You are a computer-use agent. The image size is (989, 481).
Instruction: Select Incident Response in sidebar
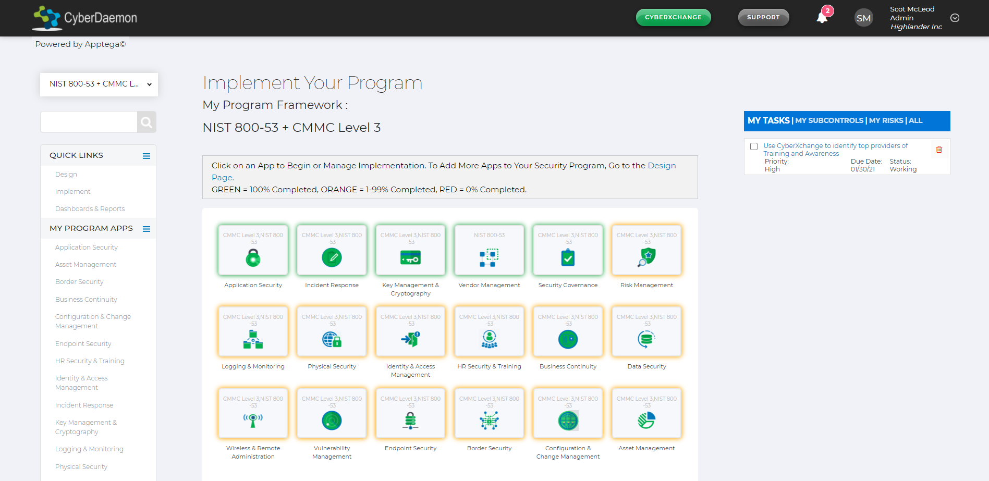[x=84, y=405]
